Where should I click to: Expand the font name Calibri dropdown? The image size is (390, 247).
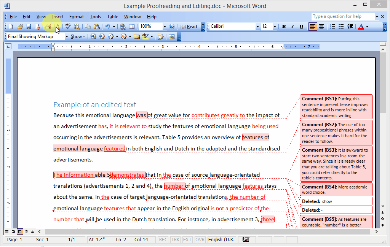(x=257, y=27)
